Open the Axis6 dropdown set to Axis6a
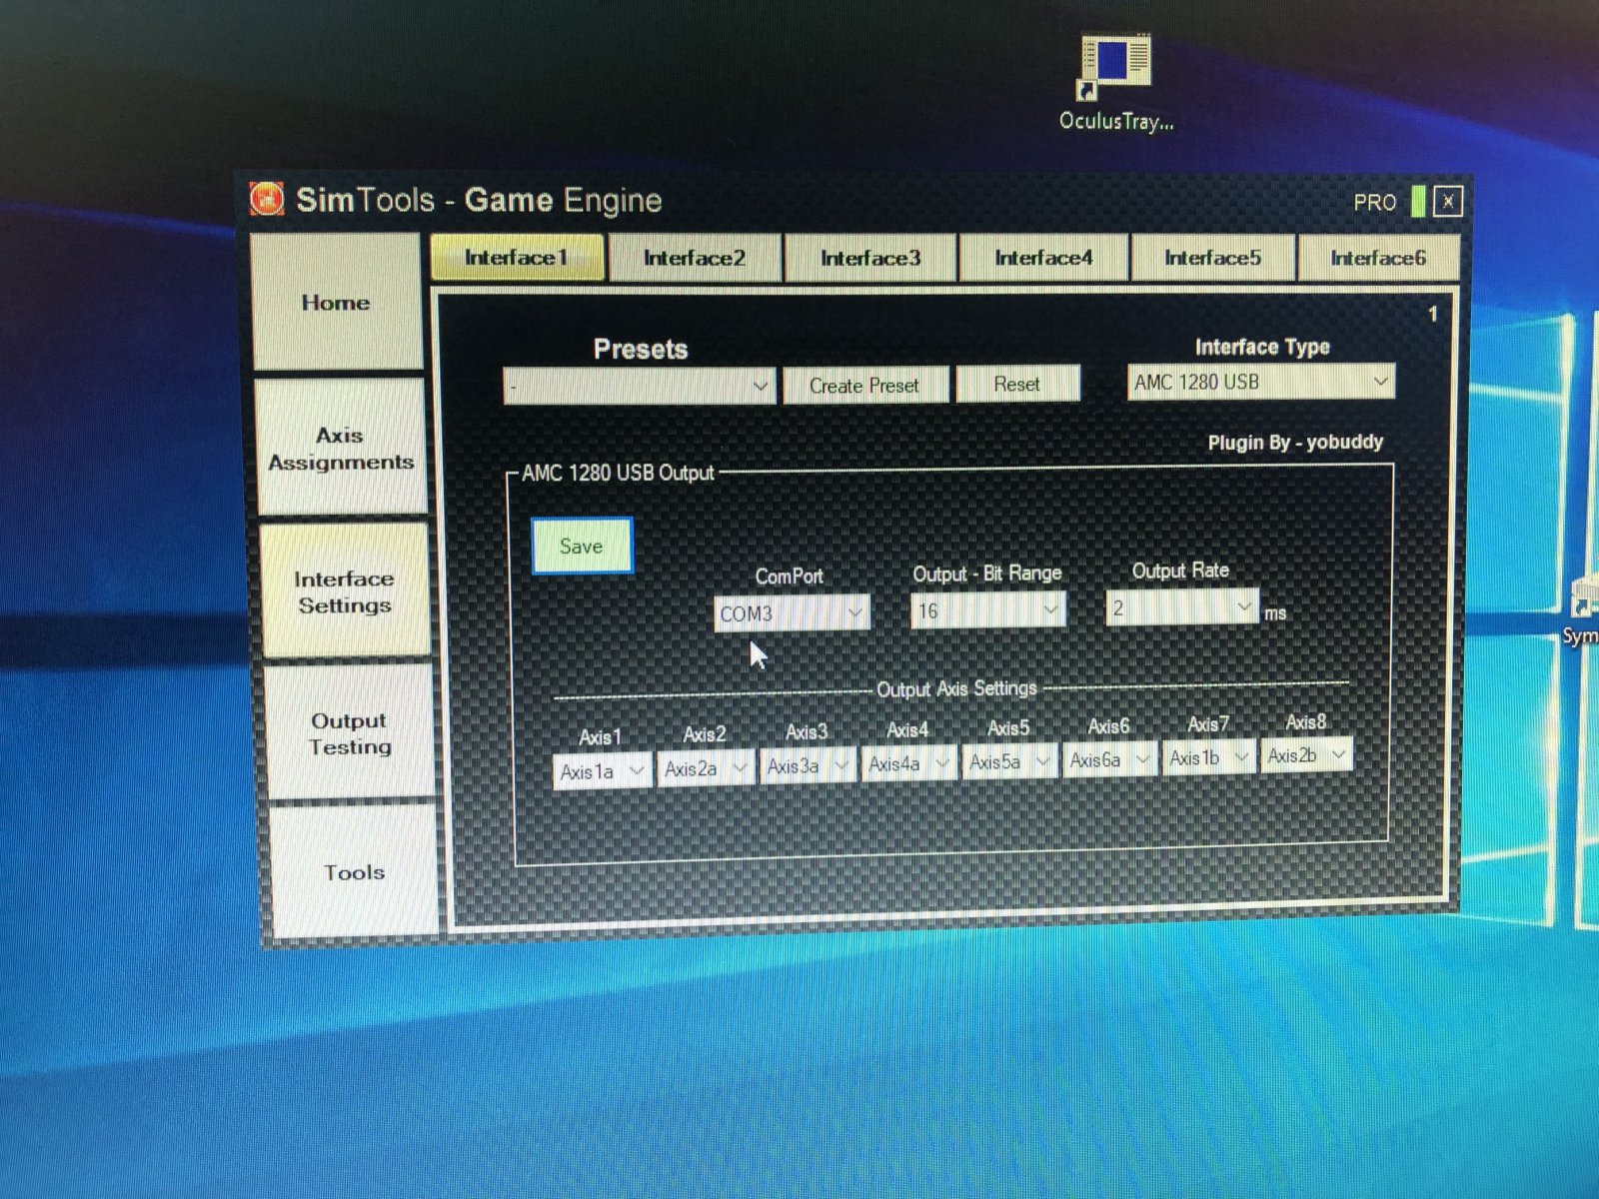This screenshot has width=1599, height=1199. pos(1109,759)
